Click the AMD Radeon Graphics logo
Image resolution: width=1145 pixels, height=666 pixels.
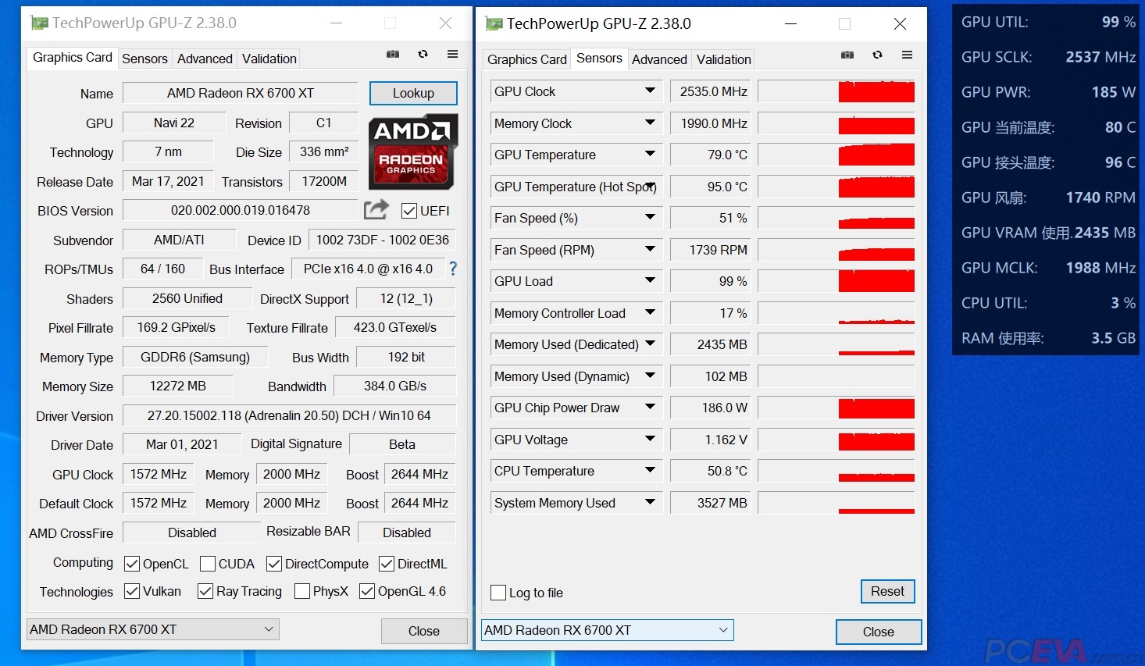click(x=413, y=152)
